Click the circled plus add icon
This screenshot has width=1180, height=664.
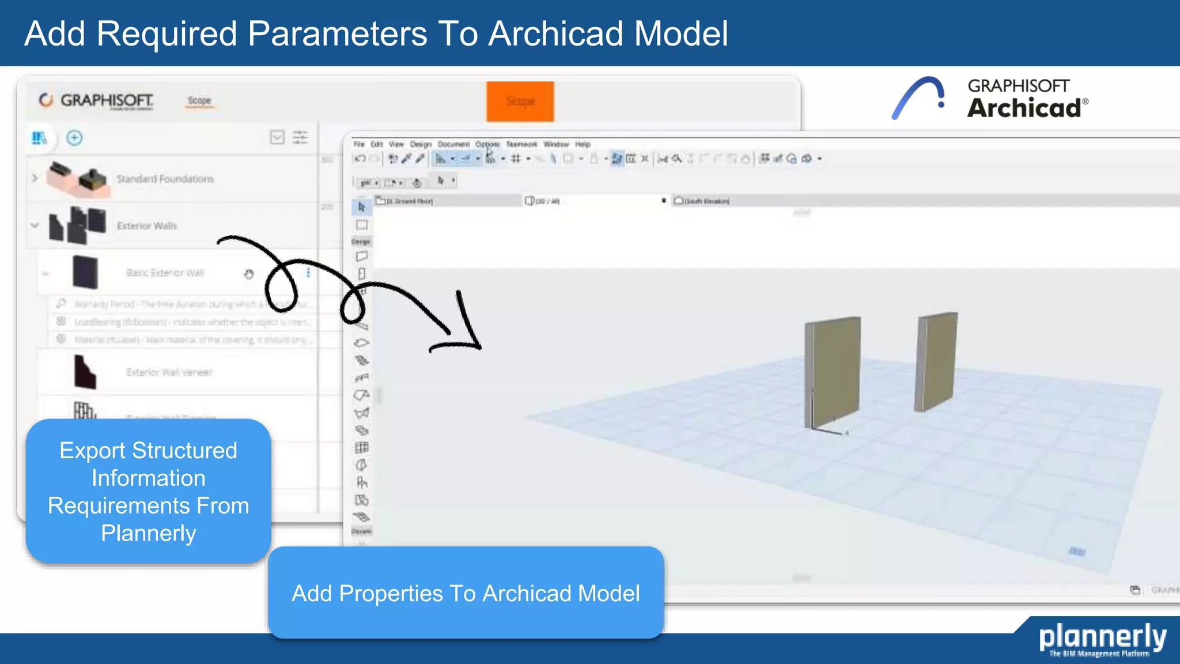(x=74, y=138)
